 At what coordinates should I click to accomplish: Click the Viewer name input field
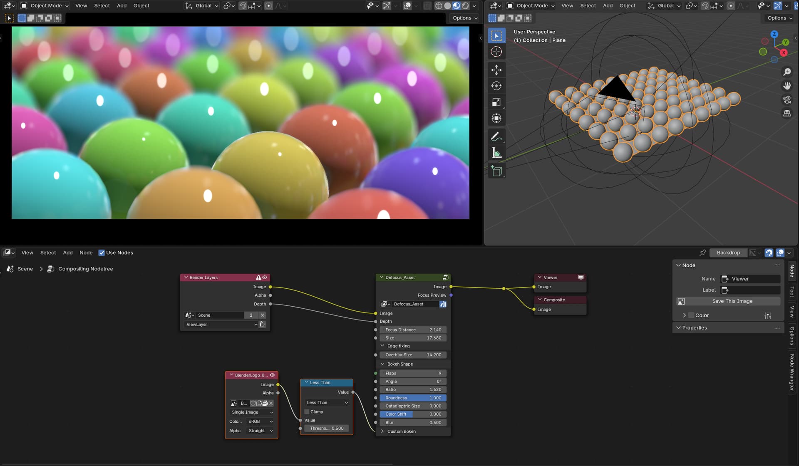pos(755,279)
